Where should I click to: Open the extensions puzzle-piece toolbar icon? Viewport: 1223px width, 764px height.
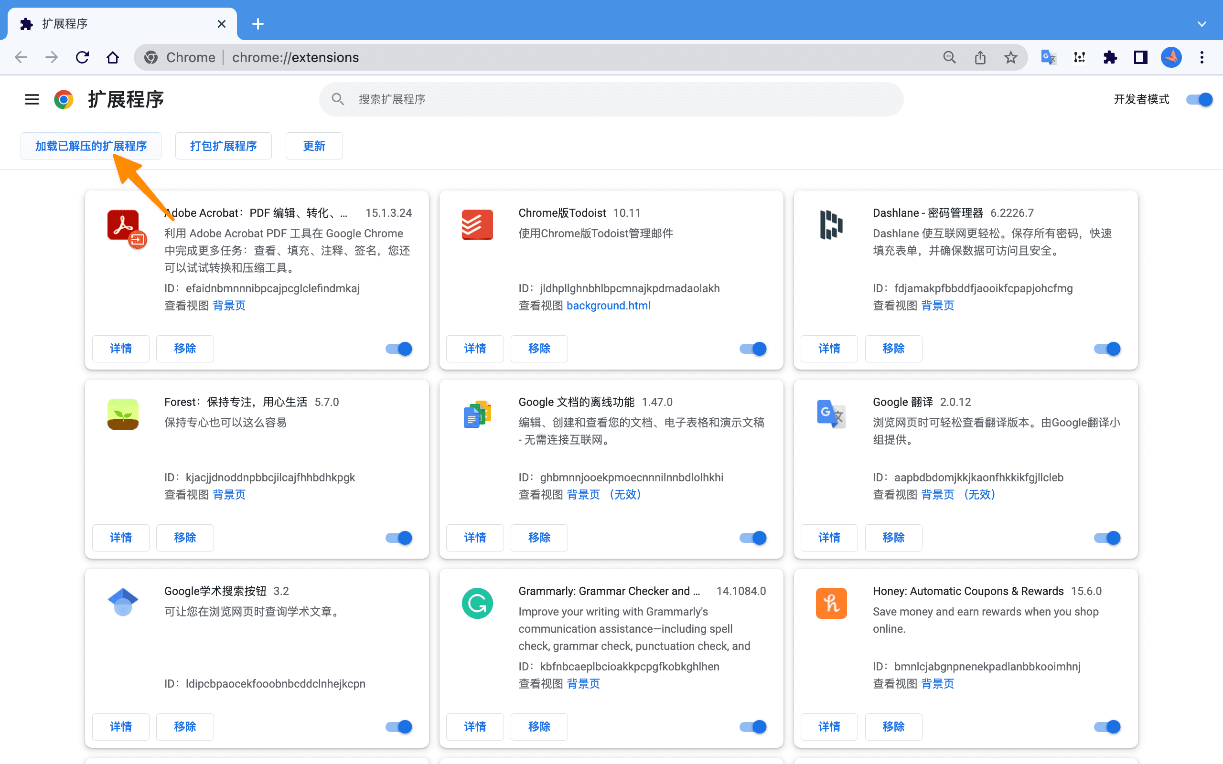click(x=1110, y=58)
